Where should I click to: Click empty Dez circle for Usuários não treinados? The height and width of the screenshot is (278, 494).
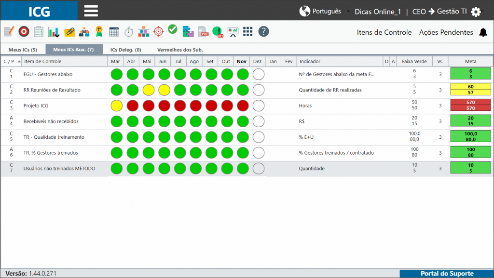point(259,169)
